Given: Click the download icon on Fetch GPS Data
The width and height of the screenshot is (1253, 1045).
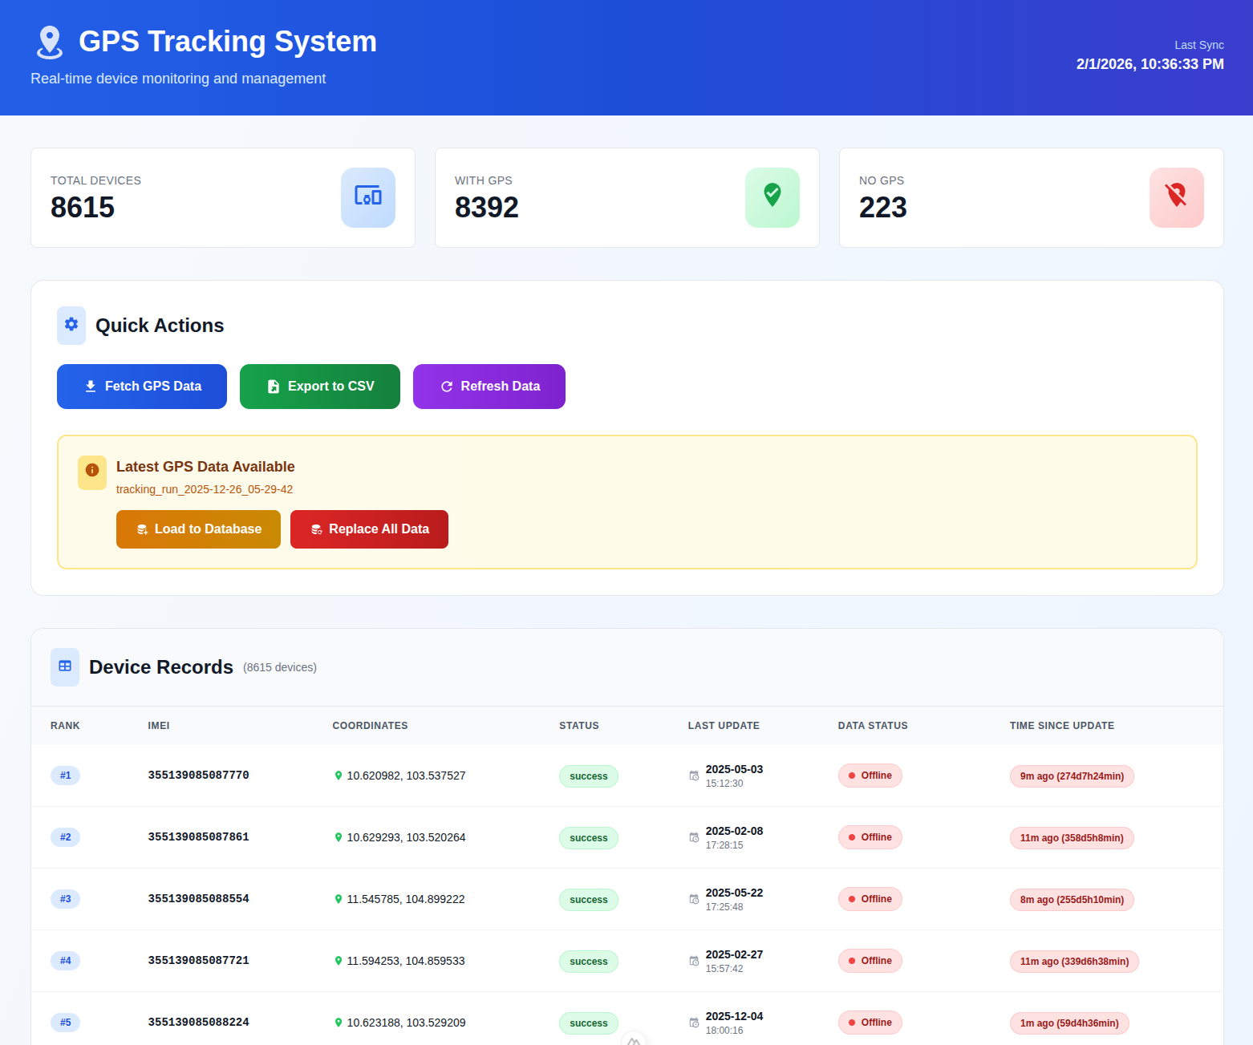Looking at the screenshot, I should pyautogui.click(x=90, y=386).
